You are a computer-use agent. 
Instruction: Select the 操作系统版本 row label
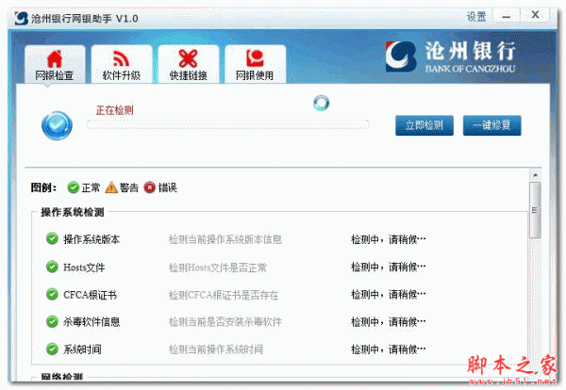pos(92,239)
